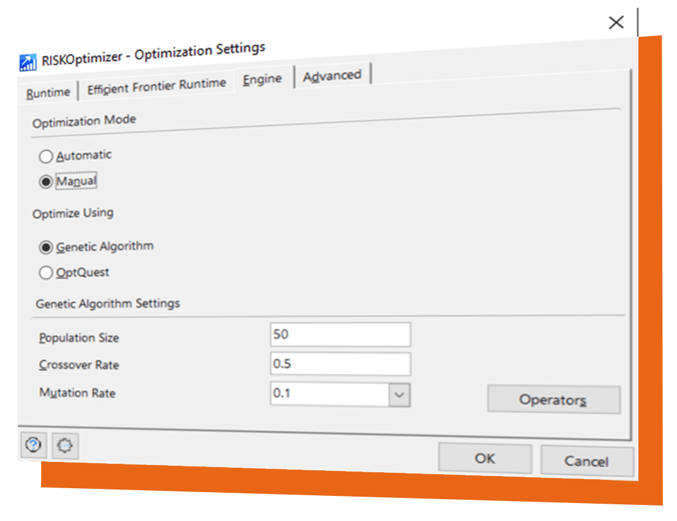
Task: Expand the Mutation Rate dropdown arrow
Action: coord(399,394)
